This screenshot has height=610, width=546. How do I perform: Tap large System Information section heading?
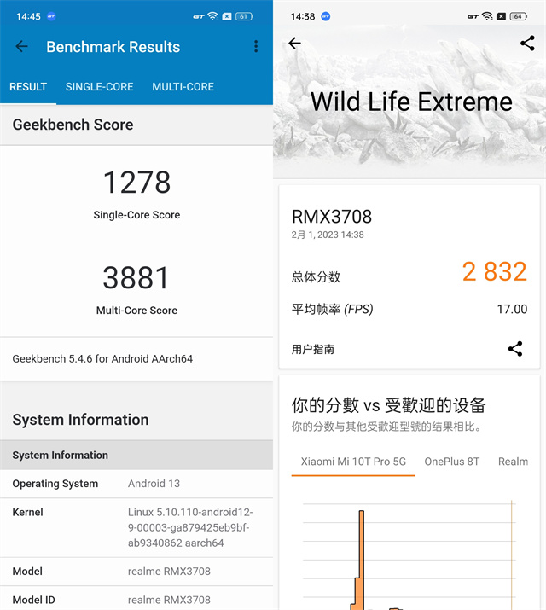[x=80, y=420]
